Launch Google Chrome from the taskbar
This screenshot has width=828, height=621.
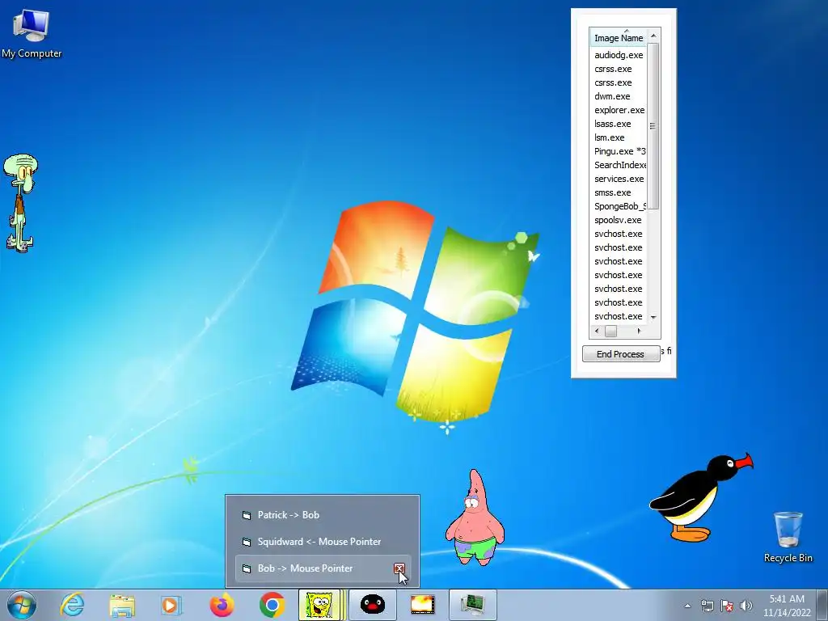(x=272, y=605)
